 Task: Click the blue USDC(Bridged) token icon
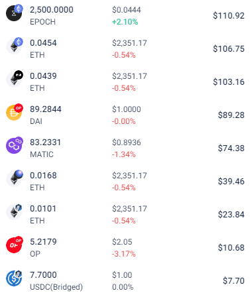point(14,278)
